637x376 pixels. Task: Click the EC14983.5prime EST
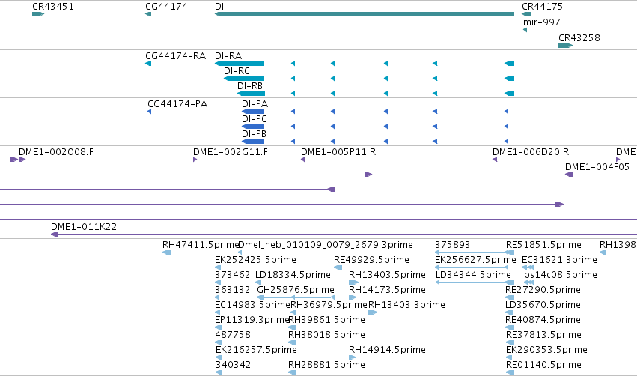point(218,312)
